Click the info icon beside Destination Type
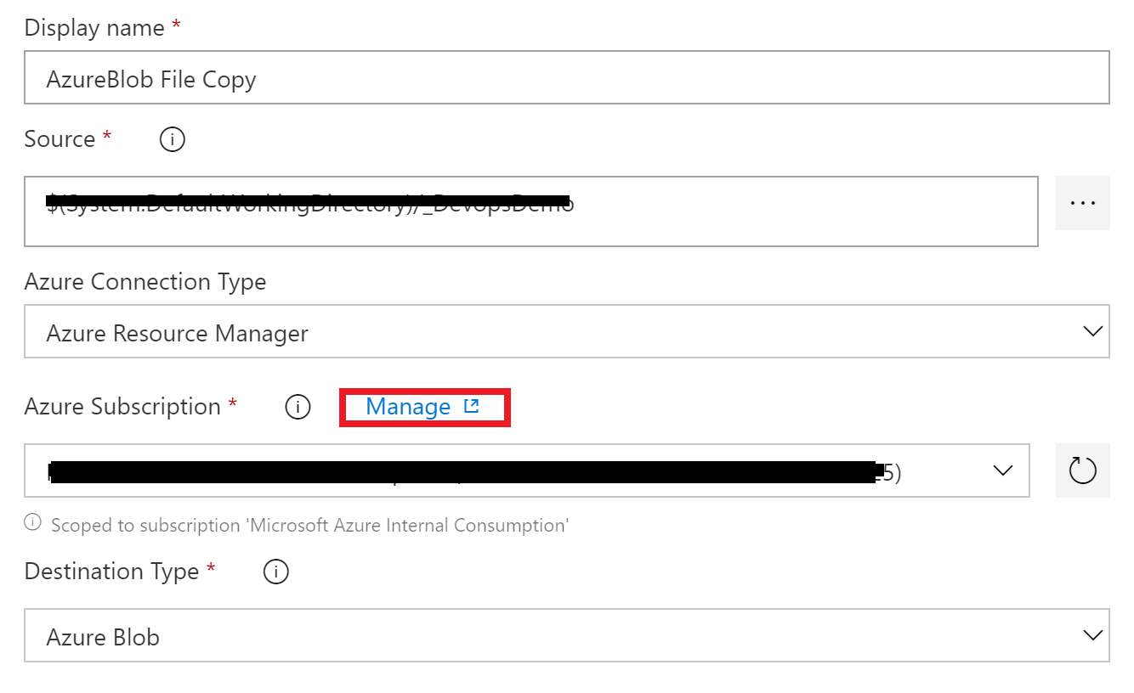The width and height of the screenshot is (1134, 693). tap(276, 572)
